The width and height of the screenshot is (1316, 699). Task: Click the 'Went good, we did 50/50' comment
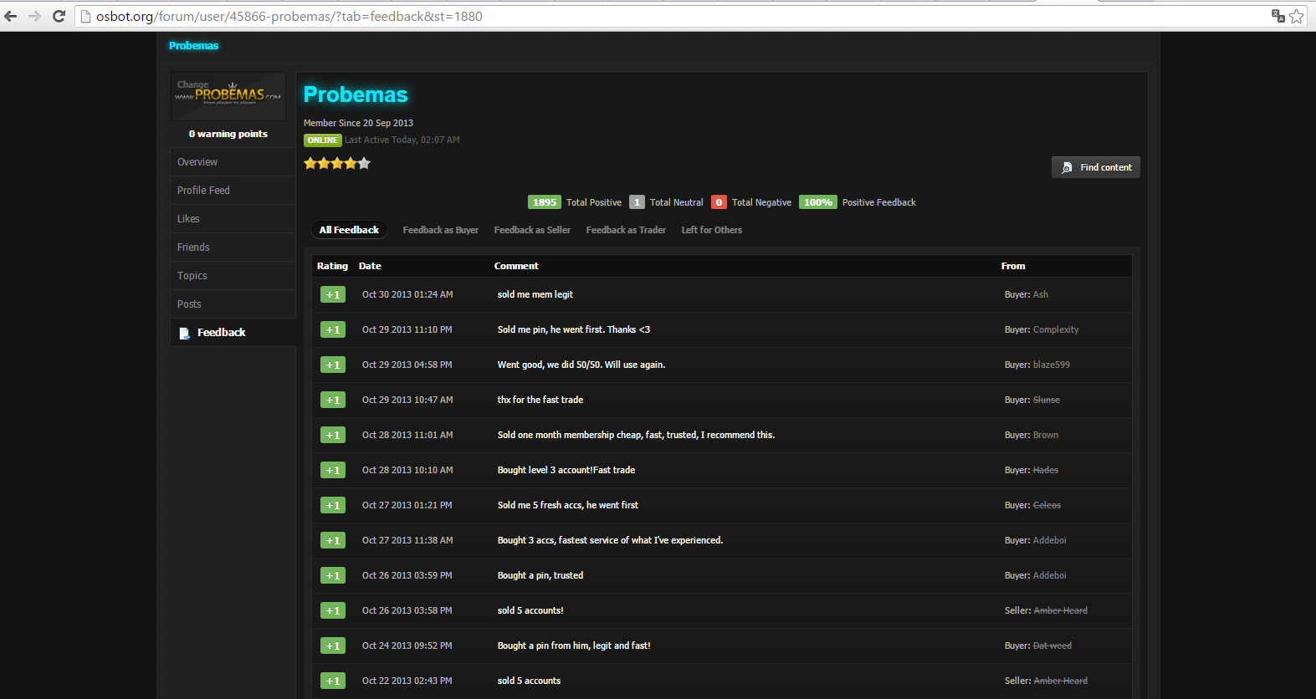[581, 365]
